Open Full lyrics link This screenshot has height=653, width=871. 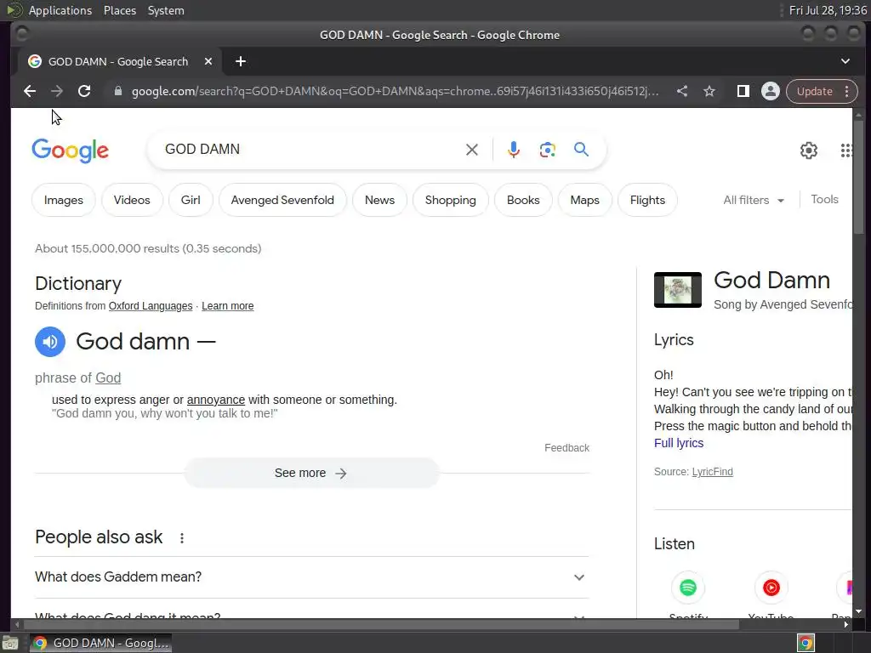click(679, 443)
